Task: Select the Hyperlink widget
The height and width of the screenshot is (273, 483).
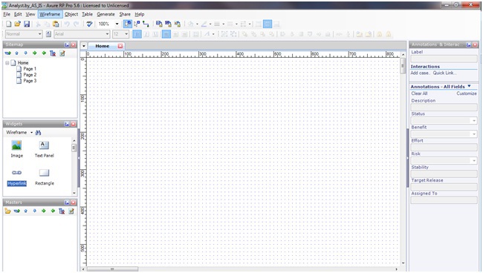Action: pos(16,178)
